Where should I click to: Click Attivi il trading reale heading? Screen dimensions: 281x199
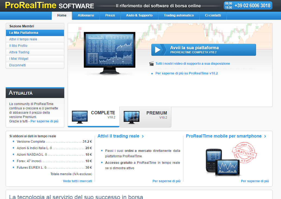[118, 136]
